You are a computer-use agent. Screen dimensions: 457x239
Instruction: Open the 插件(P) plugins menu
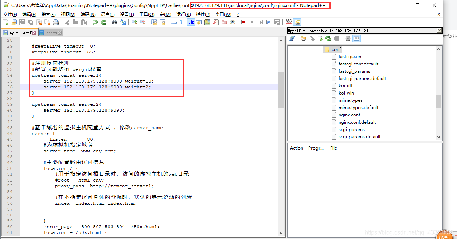(x=203, y=14)
